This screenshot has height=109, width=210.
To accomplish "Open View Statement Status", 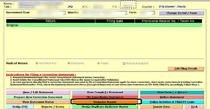I will click(x=38, y=102).
